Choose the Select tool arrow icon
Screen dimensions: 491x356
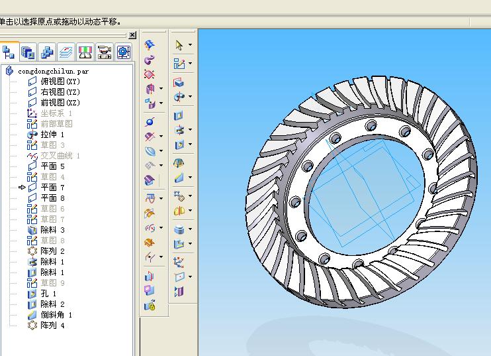(x=179, y=45)
